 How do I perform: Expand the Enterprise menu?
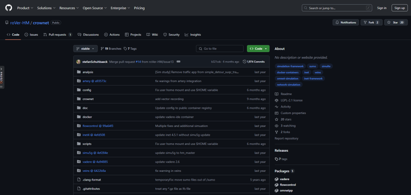(120, 8)
